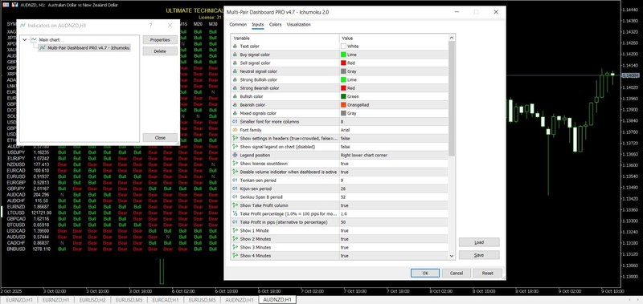Viewport: 643px width, 304px height.
Task: Click the value 26 for Kijun-sen period
Action: [x=343, y=188]
